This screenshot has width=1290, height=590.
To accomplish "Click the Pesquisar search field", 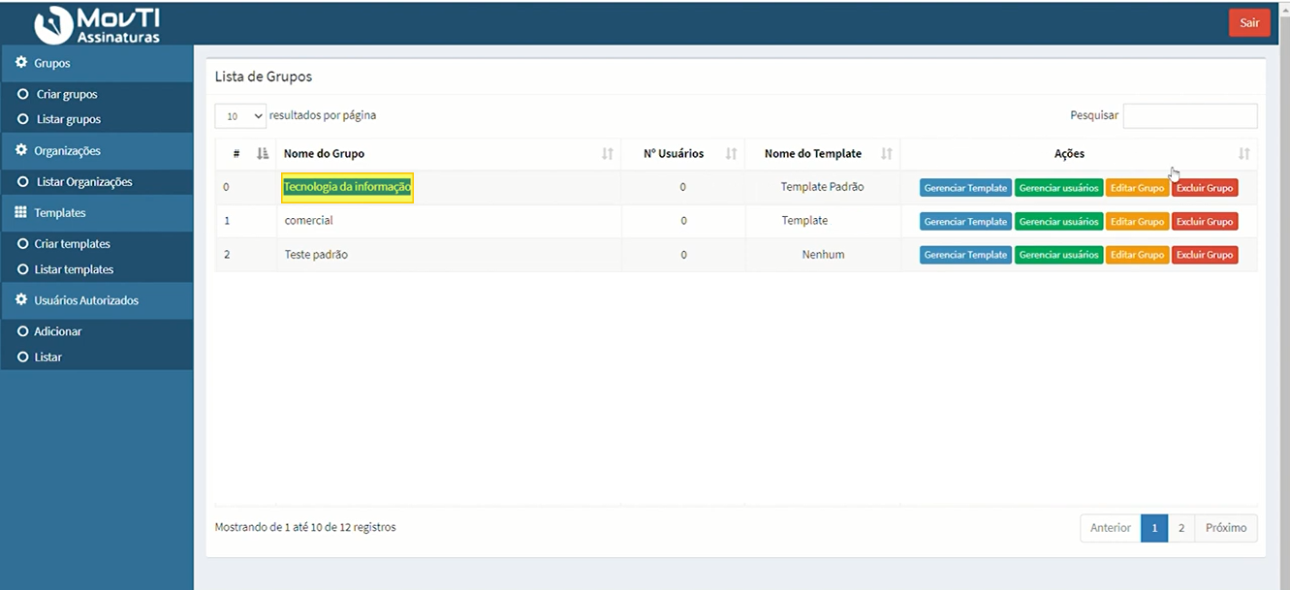I will click(x=1190, y=116).
